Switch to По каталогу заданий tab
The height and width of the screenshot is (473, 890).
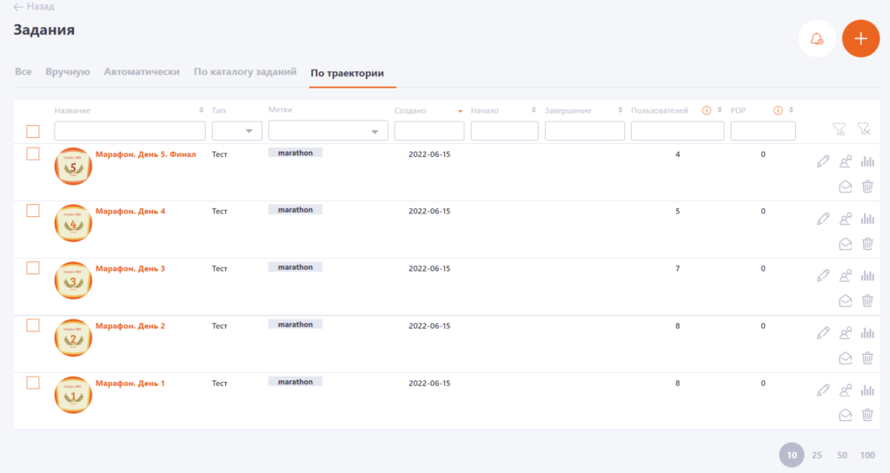coord(244,72)
